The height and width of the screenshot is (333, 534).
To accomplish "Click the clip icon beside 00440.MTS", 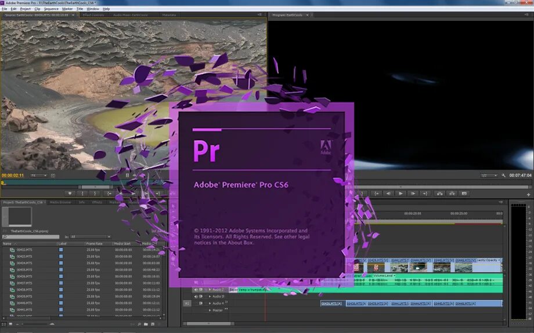I will coord(12,303).
